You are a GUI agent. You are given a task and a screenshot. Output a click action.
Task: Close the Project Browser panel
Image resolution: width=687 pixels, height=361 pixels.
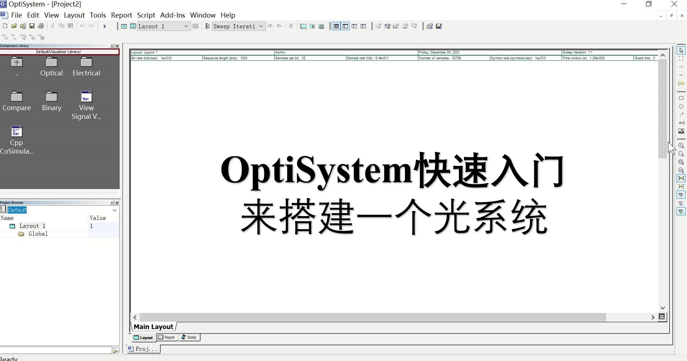click(117, 202)
